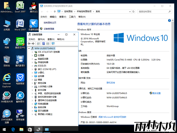Viewport: 177px width, 133px height.
Task: Open the 工具(T) menu in the Control Panel window
Action: [72, 17]
